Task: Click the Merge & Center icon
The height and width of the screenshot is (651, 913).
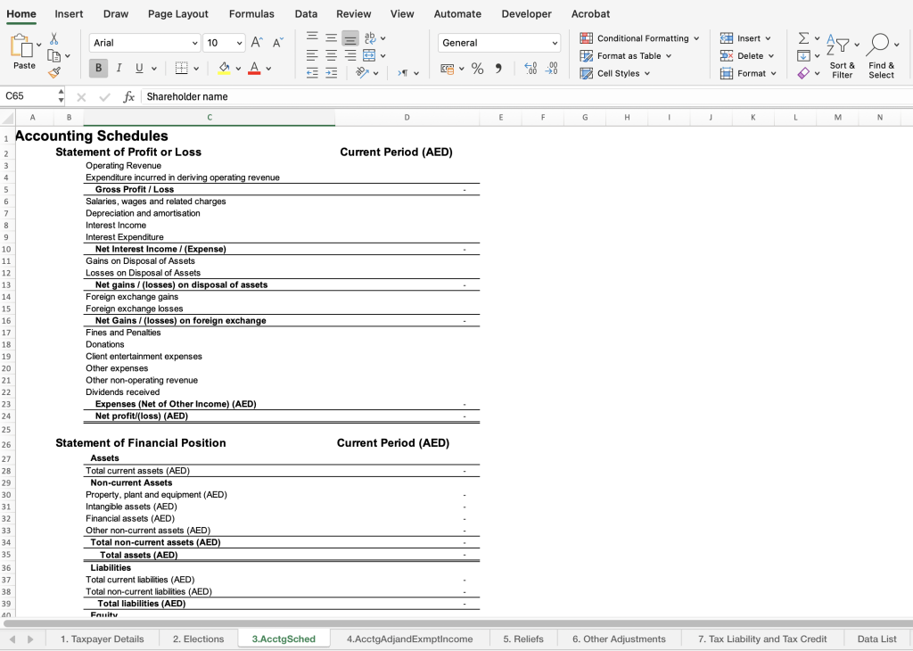Action: click(x=369, y=54)
